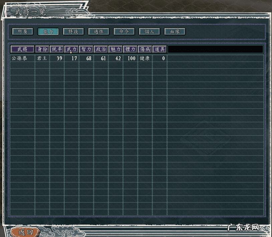Open the 個人 tab

pyautogui.click(x=150, y=31)
